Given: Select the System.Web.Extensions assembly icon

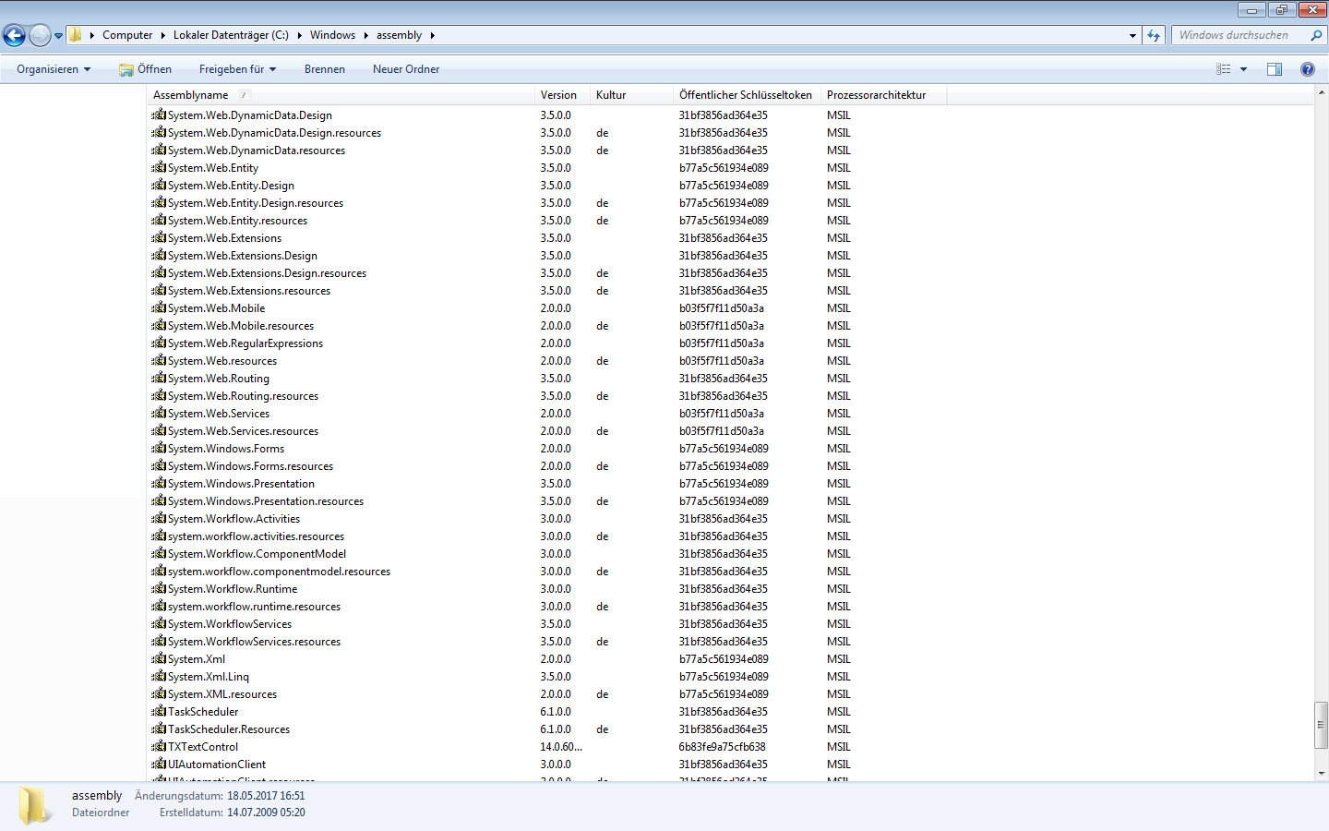Looking at the screenshot, I should point(159,238).
